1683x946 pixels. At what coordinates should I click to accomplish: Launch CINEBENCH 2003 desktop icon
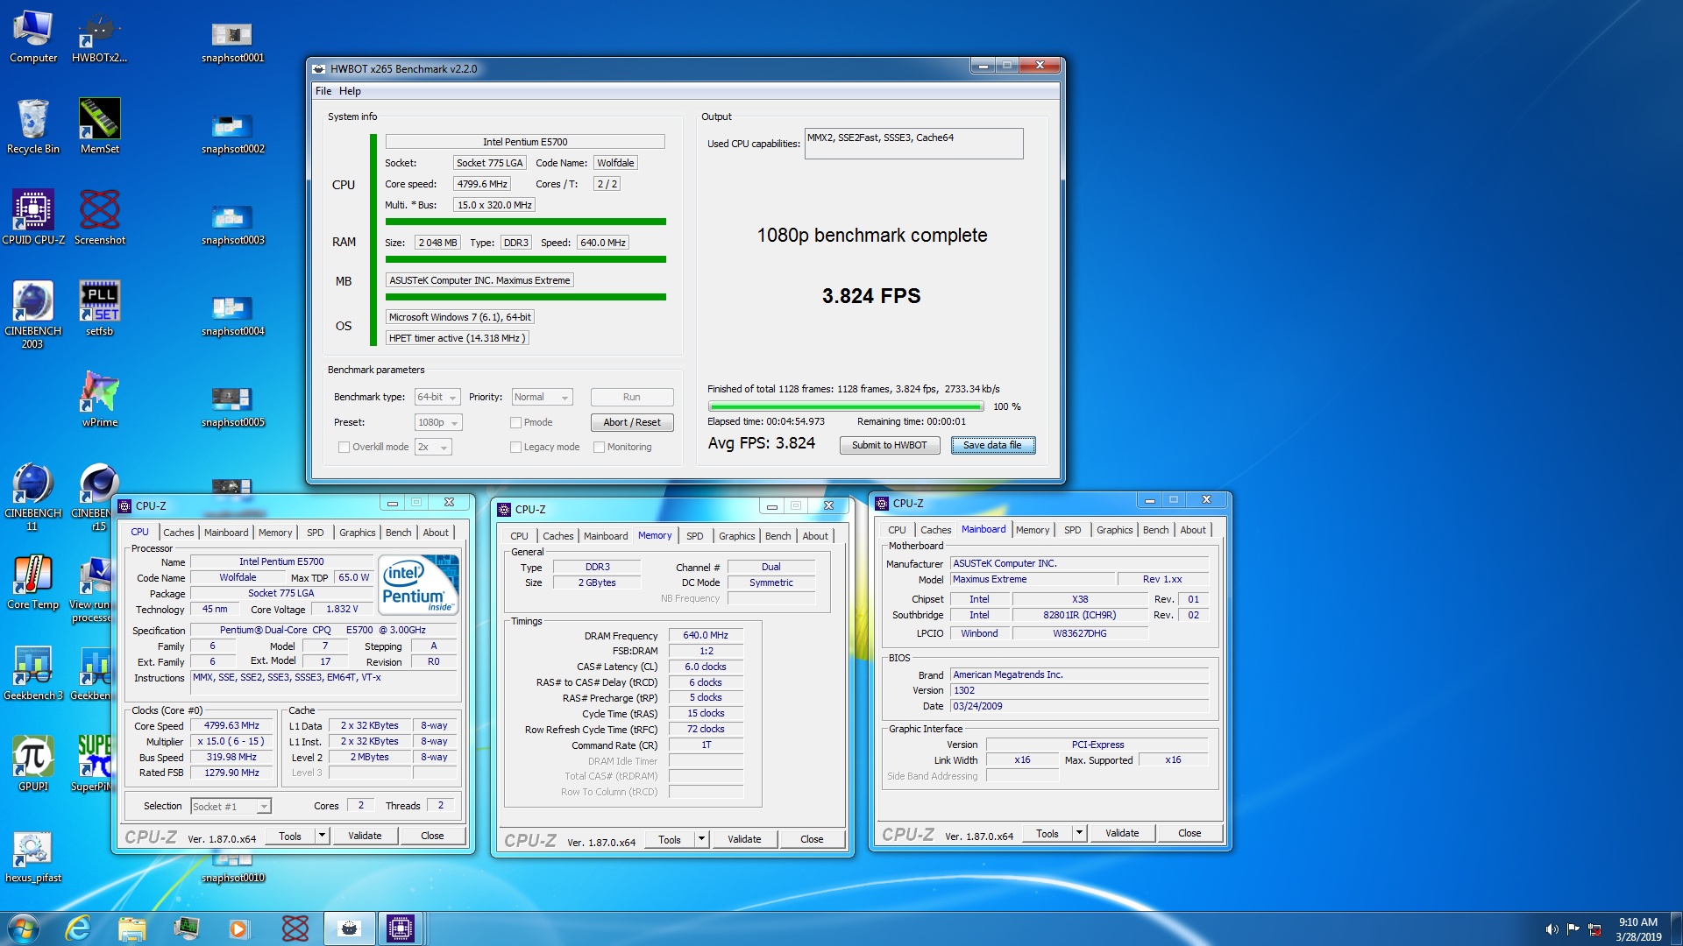point(33,315)
